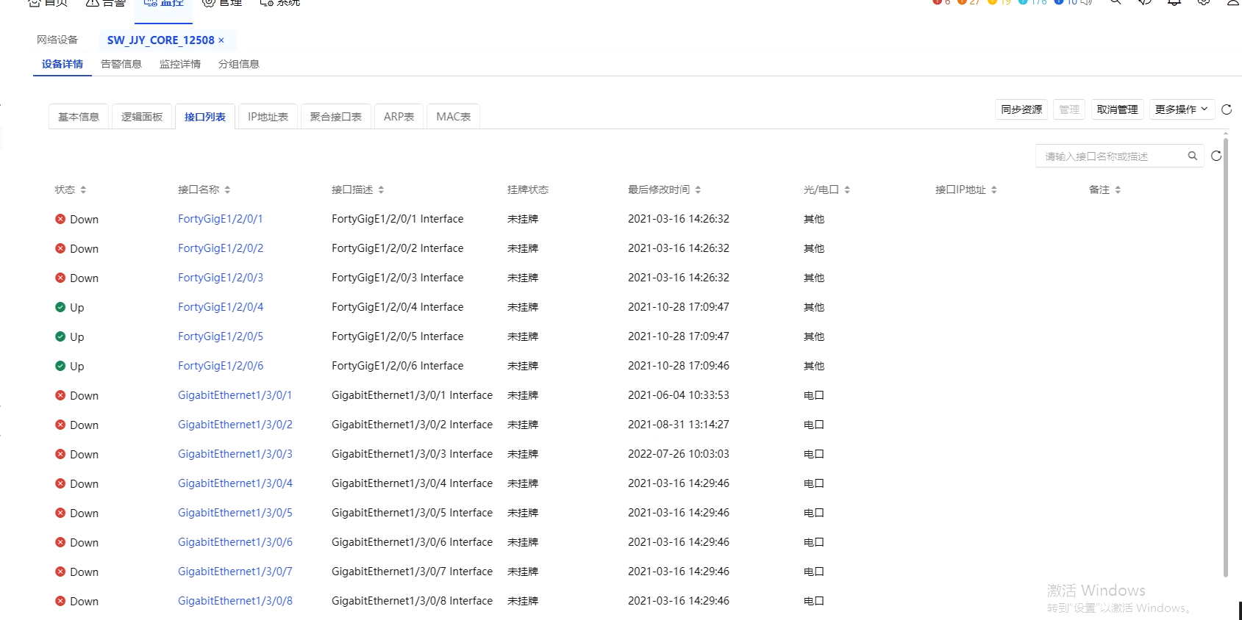The image size is (1242, 620).
Task: Open the FortyGigE1/2/0/5 interface link
Action: coord(221,336)
